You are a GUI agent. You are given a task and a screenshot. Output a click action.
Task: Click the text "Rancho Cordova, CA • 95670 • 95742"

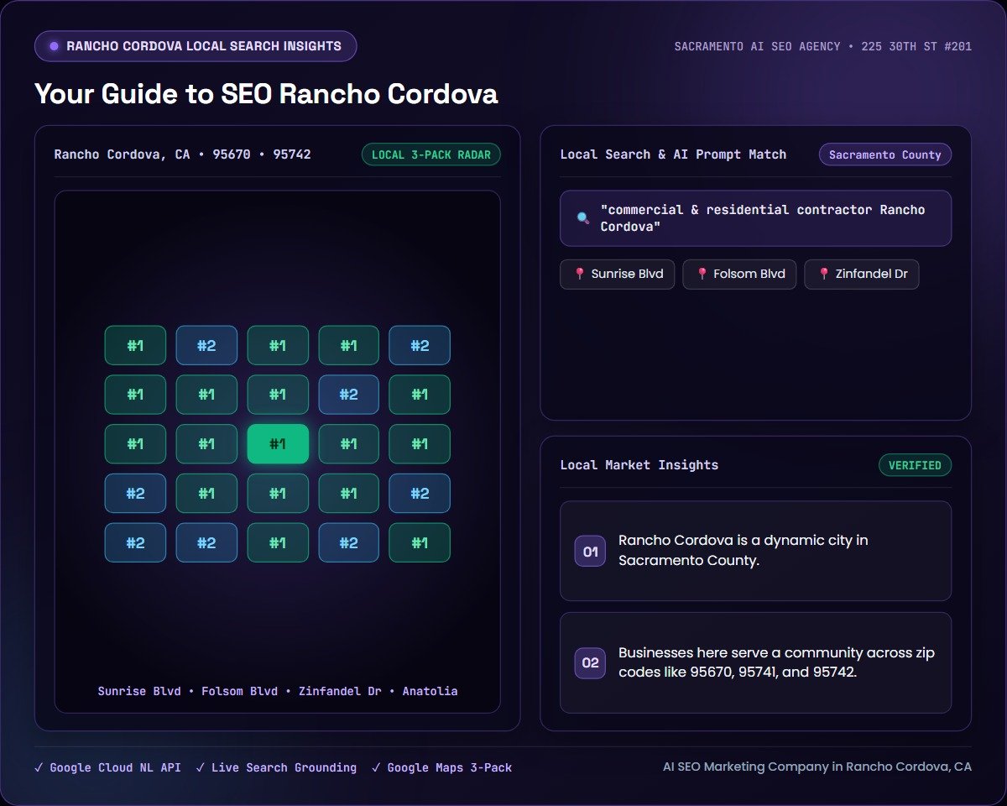tap(183, 154)
